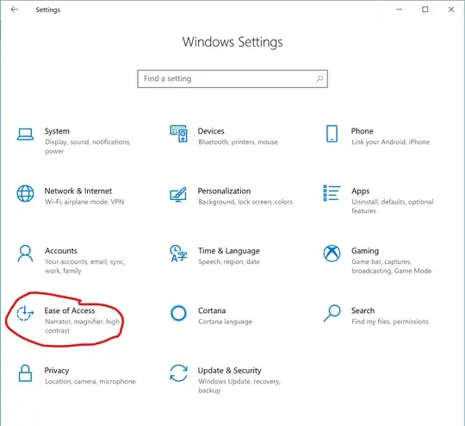Open Time & Language settings title

(229, 251)
